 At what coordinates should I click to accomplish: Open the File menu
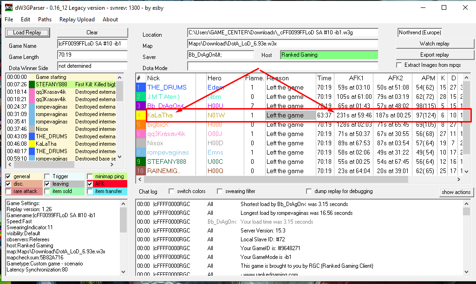click(9, 19)
